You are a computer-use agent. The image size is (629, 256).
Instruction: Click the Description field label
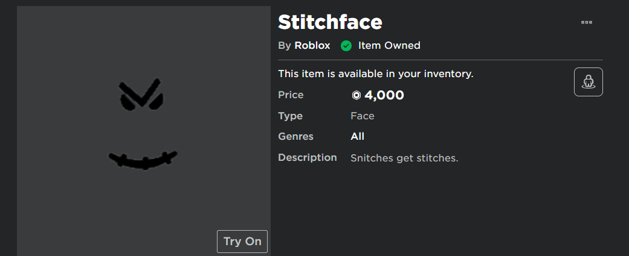pos(308,158)
